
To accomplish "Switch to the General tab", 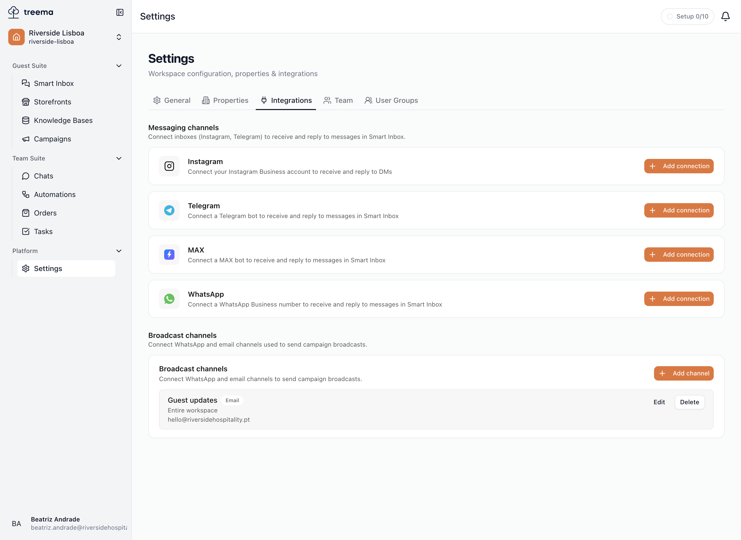I will 172,100.
